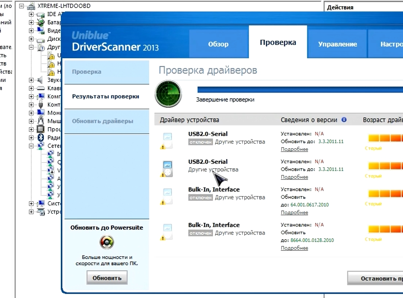Viewport: 403px width, 298px height.
Task: Open the Обзор tab in DriverScanner
Action: click(218, 44)
